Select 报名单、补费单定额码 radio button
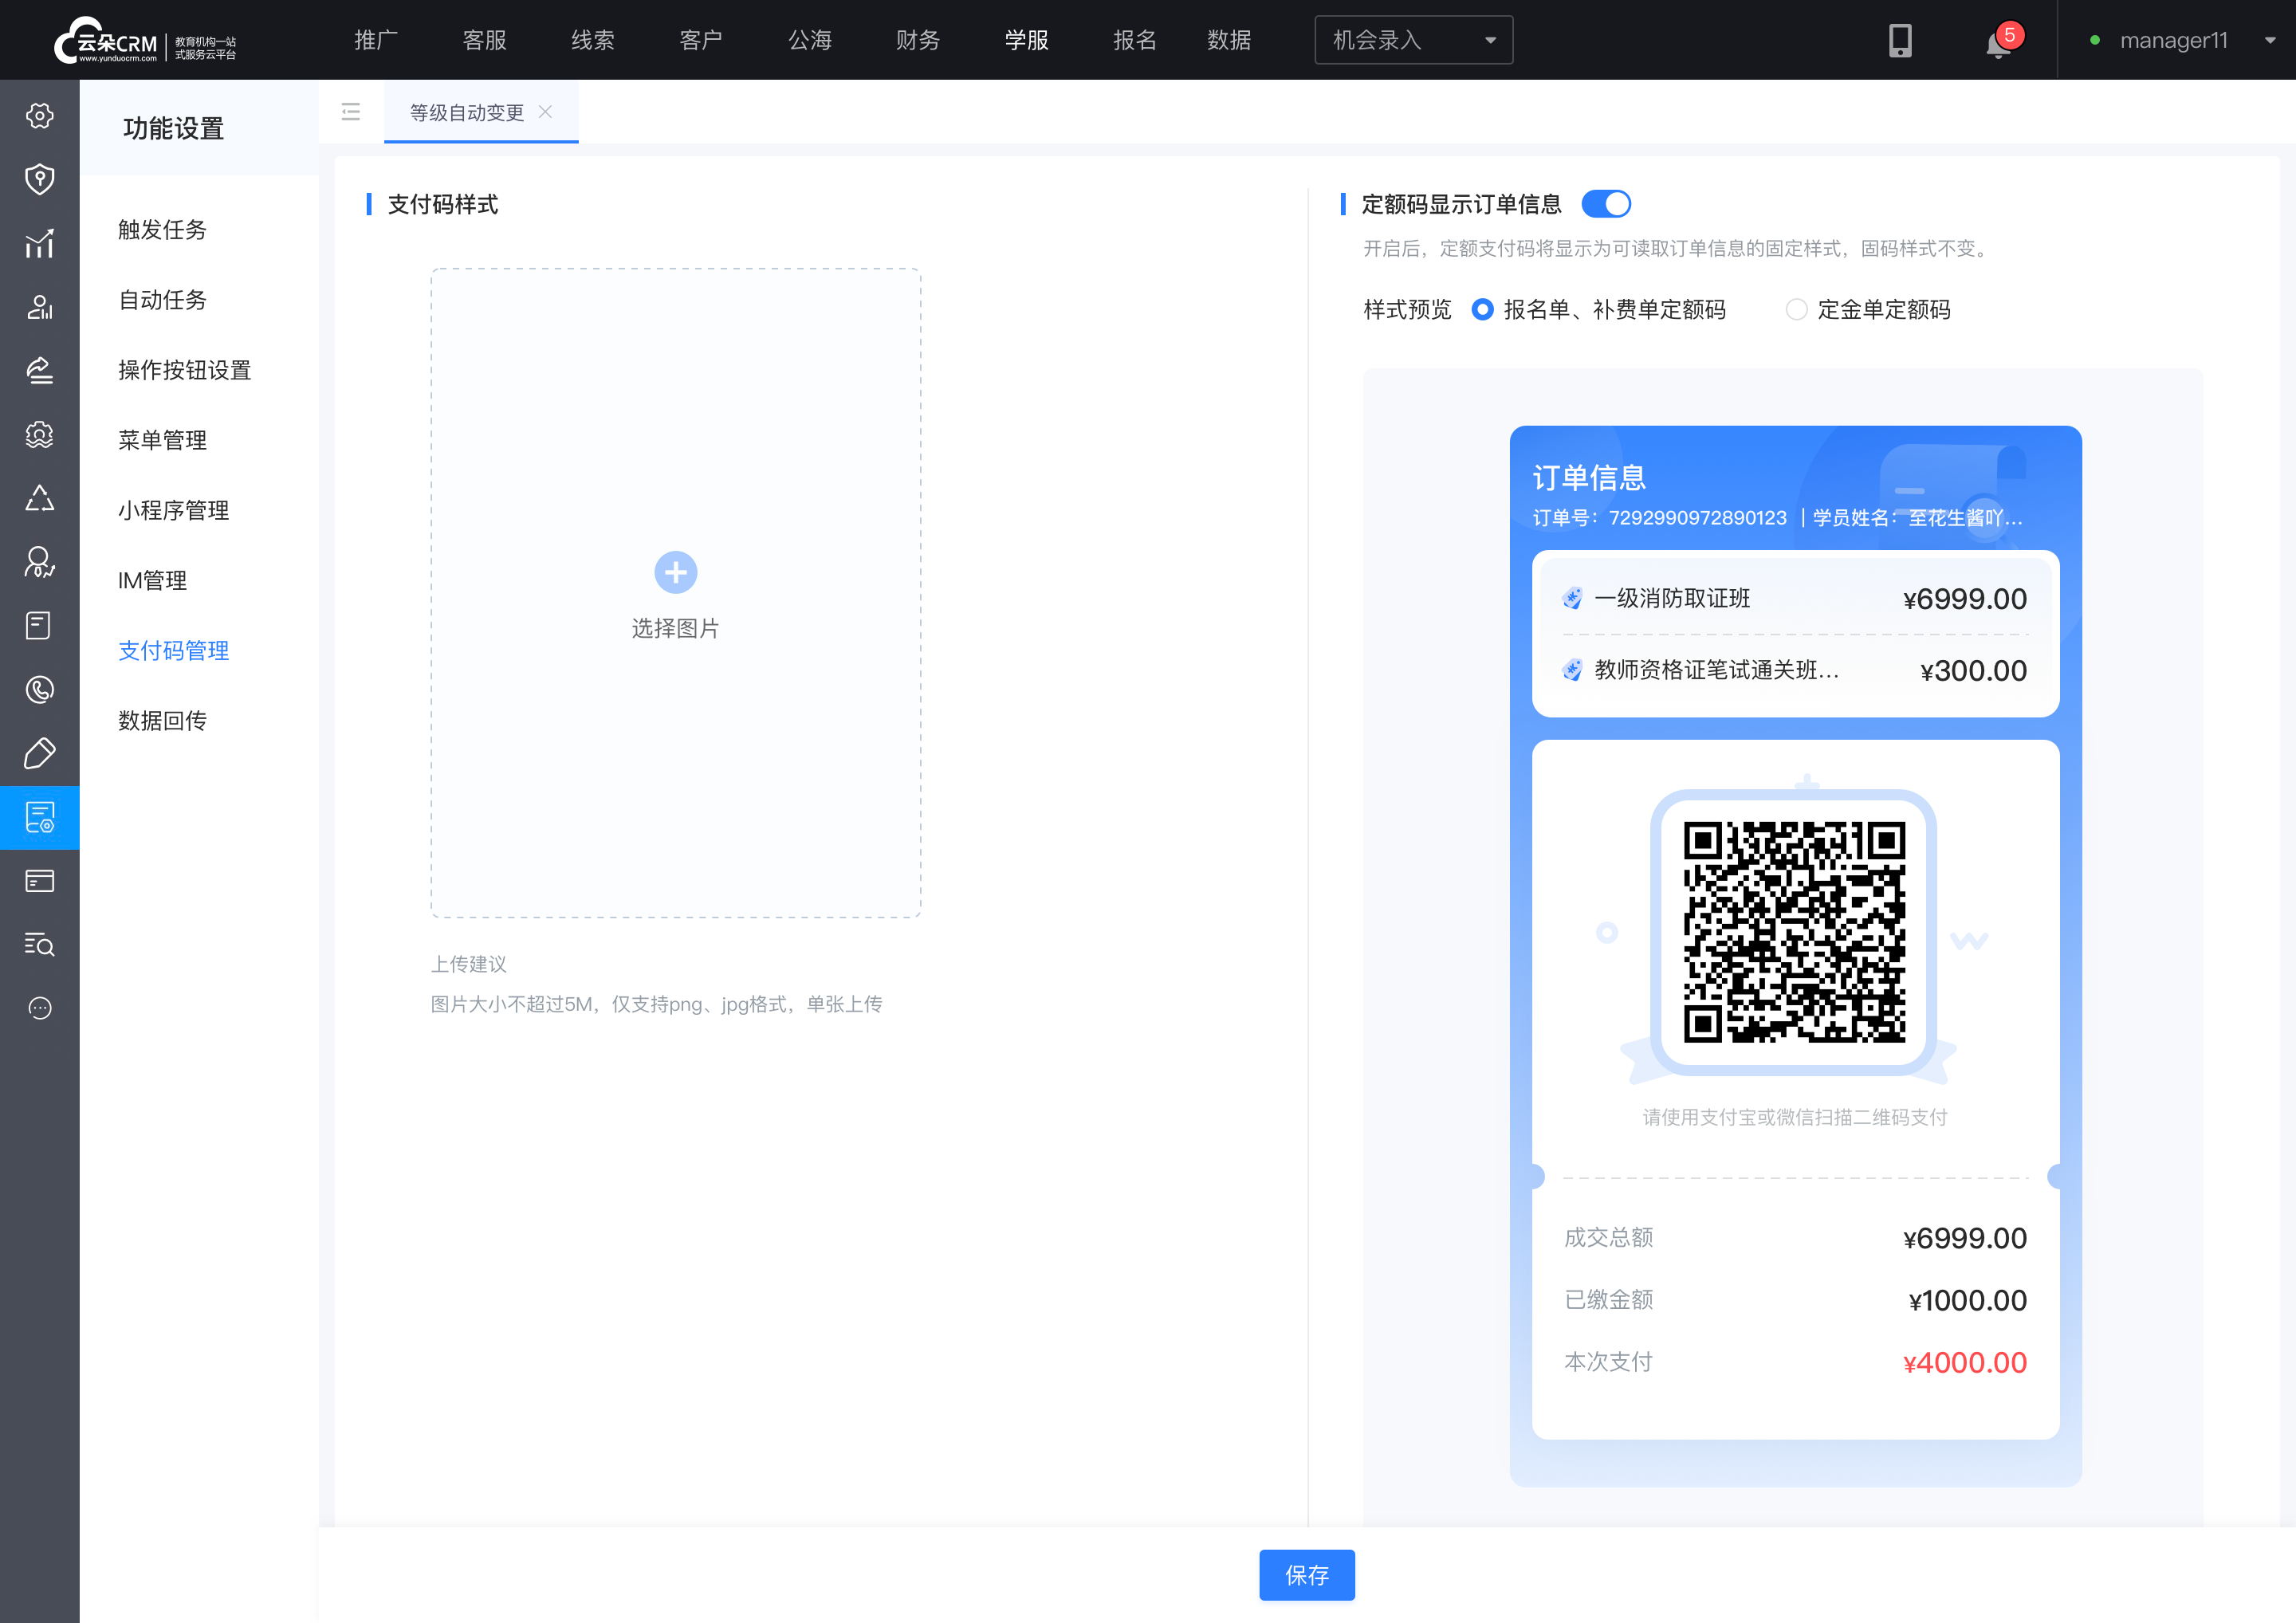Screen dimensions: 2296x1623 1483,311
